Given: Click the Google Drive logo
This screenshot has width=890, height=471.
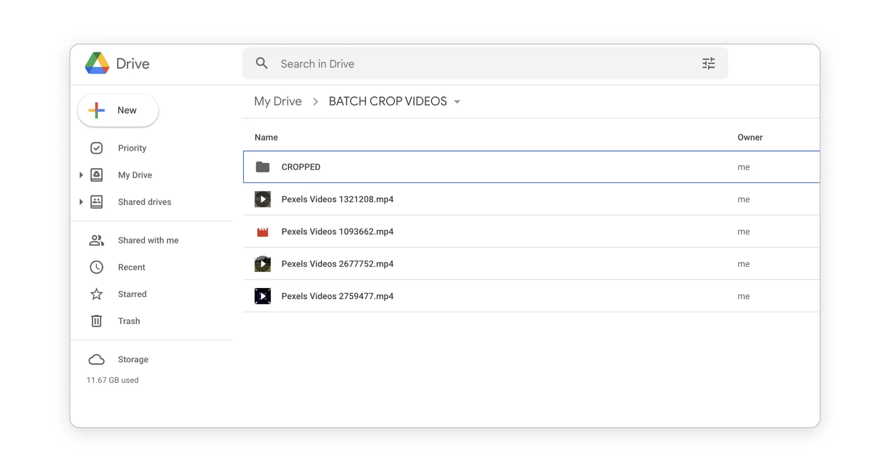Looking at the screenshot, I should [x=97, y=63].
